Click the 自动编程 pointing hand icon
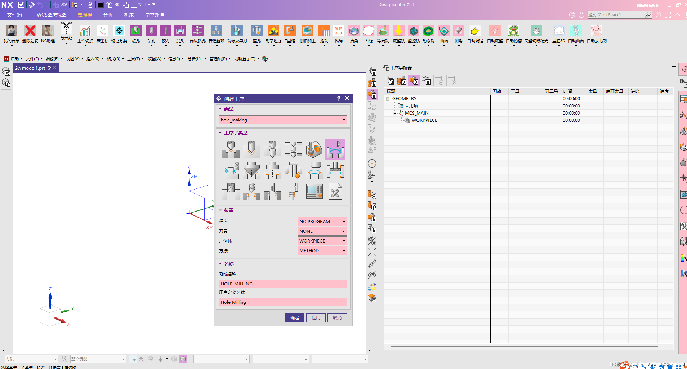 tap(475, 31)
